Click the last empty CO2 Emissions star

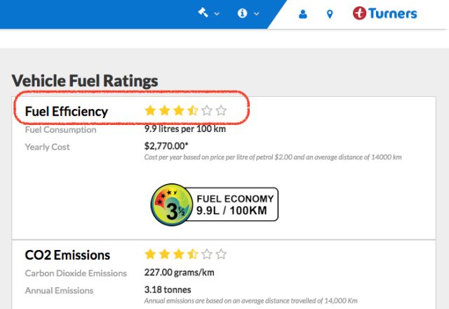point(221,254)
